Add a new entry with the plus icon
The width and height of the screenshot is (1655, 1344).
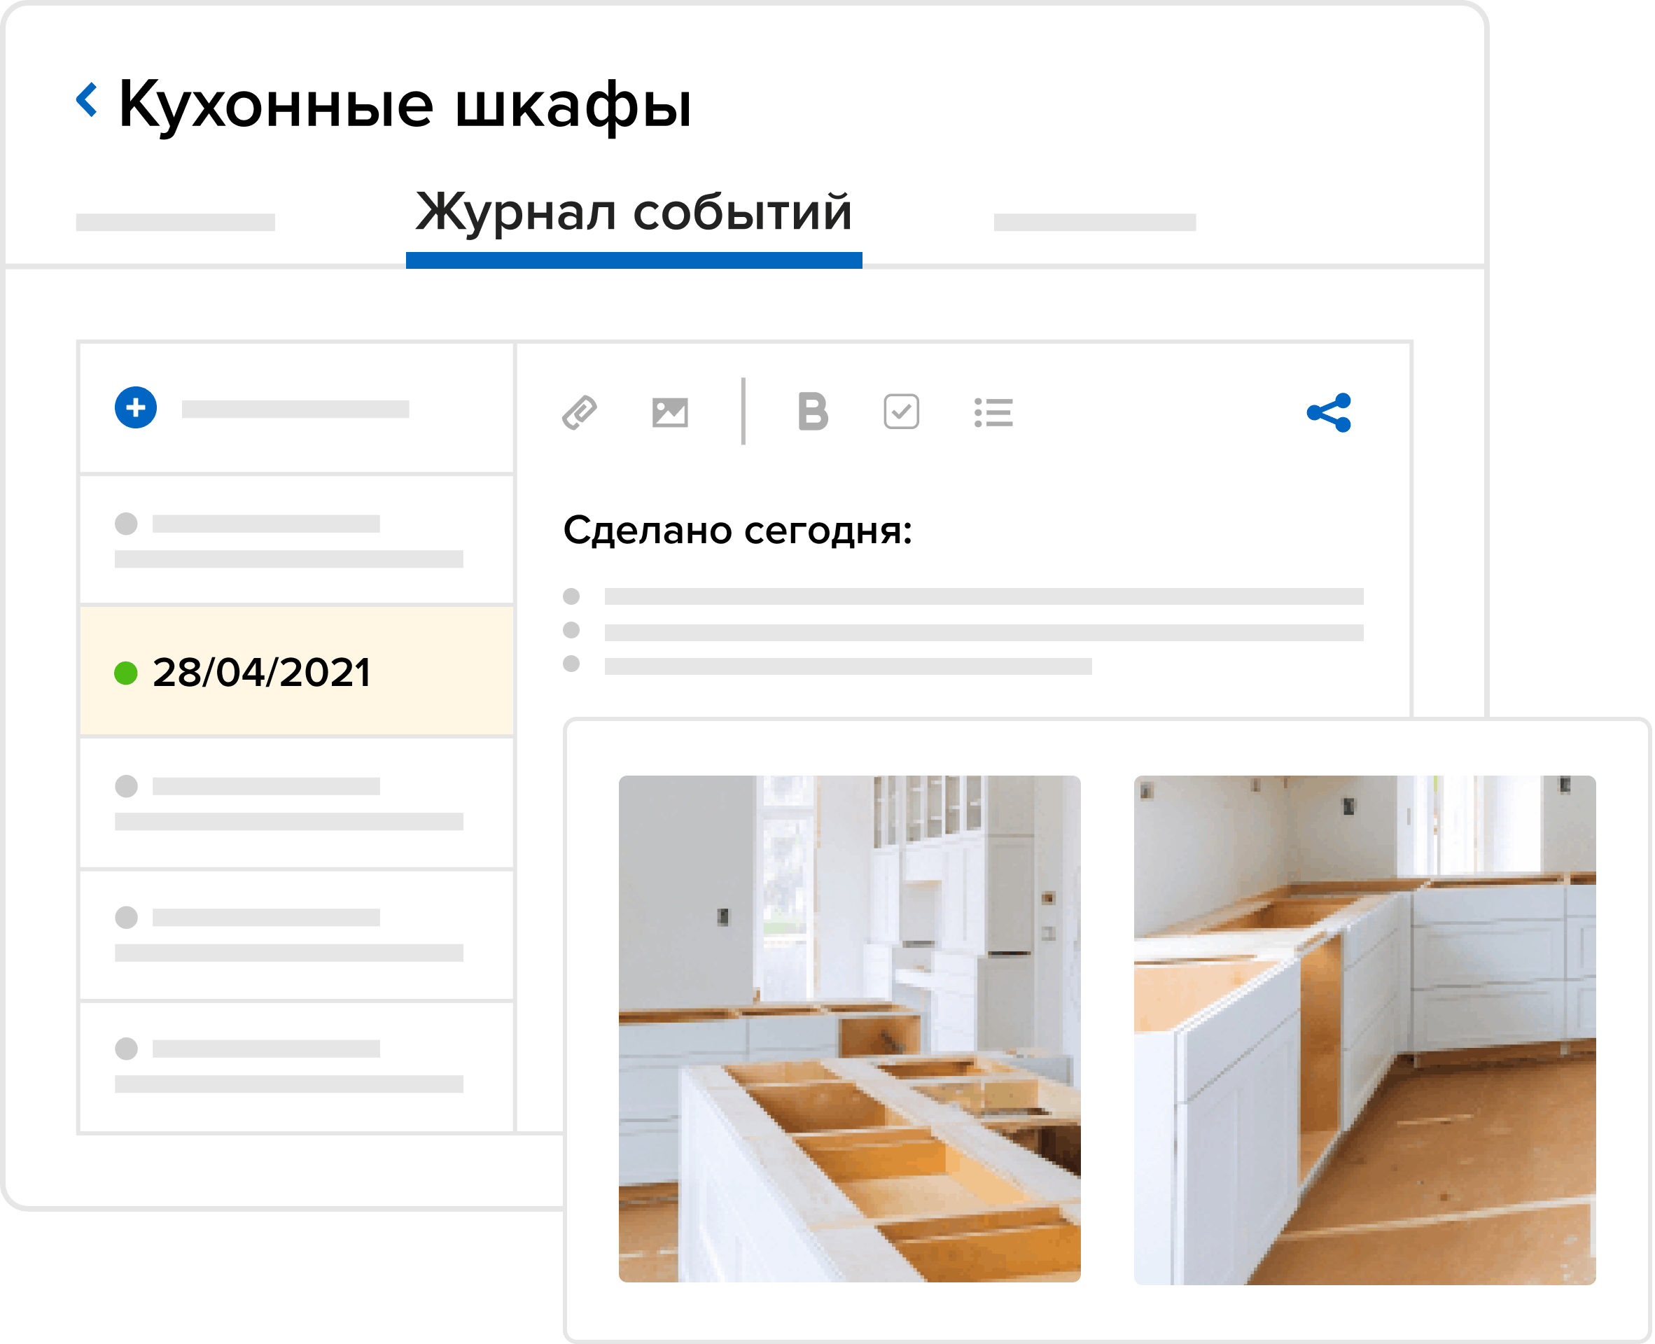pos(135,407)
